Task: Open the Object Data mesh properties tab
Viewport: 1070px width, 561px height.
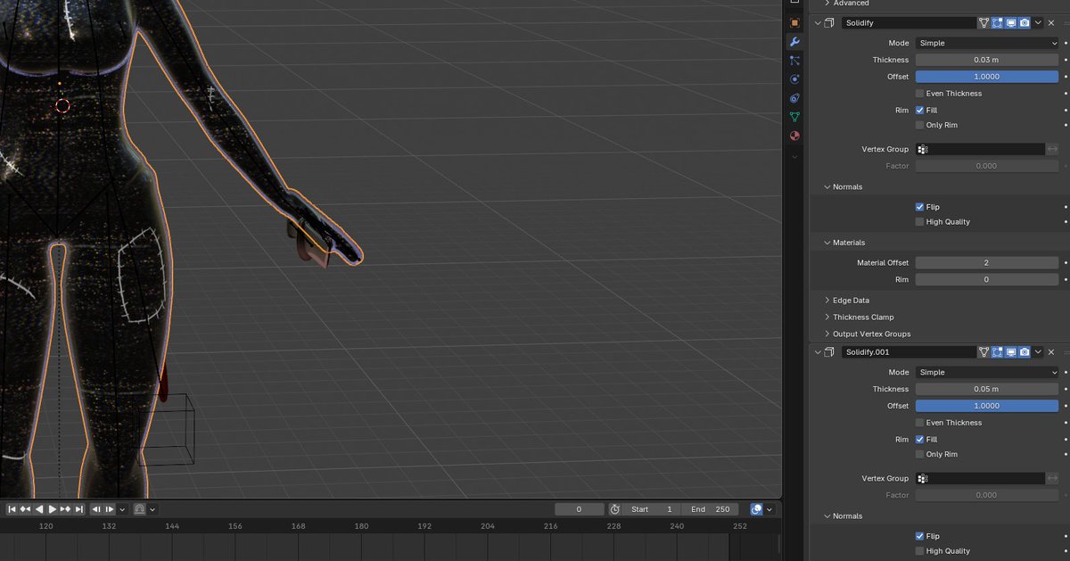Action: [794, 117]
